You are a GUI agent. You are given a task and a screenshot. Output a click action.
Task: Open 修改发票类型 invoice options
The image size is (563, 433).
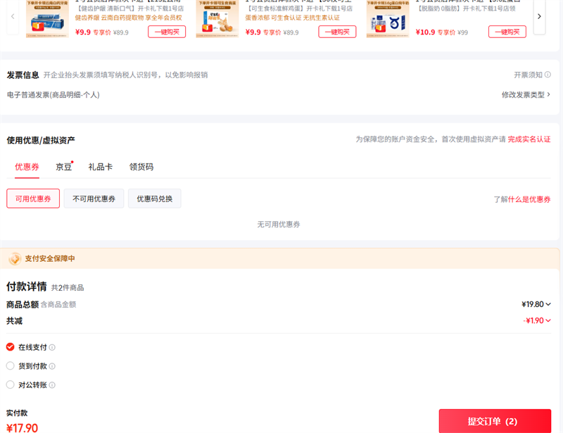tap(526, 94)
